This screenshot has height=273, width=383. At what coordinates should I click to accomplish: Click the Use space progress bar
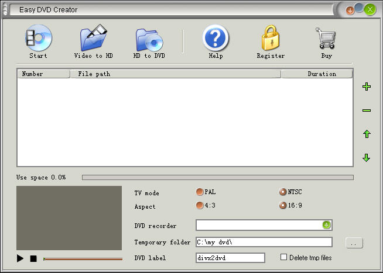coord(218,177)
